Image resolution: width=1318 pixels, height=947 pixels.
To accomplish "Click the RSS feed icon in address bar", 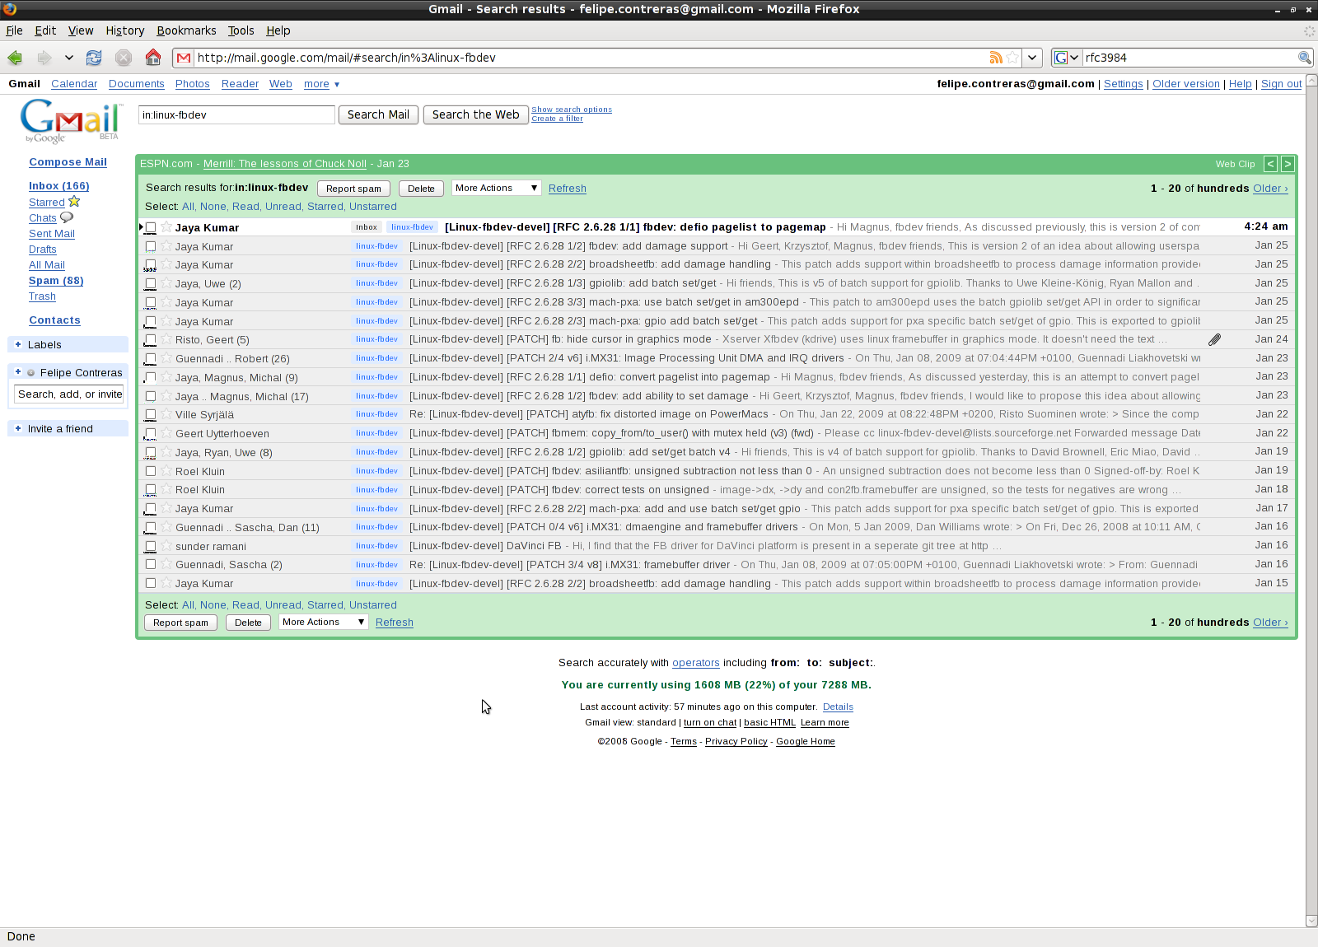I will (996, 58).
